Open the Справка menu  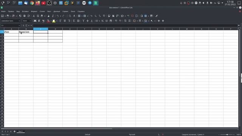[x=81, y=11]
